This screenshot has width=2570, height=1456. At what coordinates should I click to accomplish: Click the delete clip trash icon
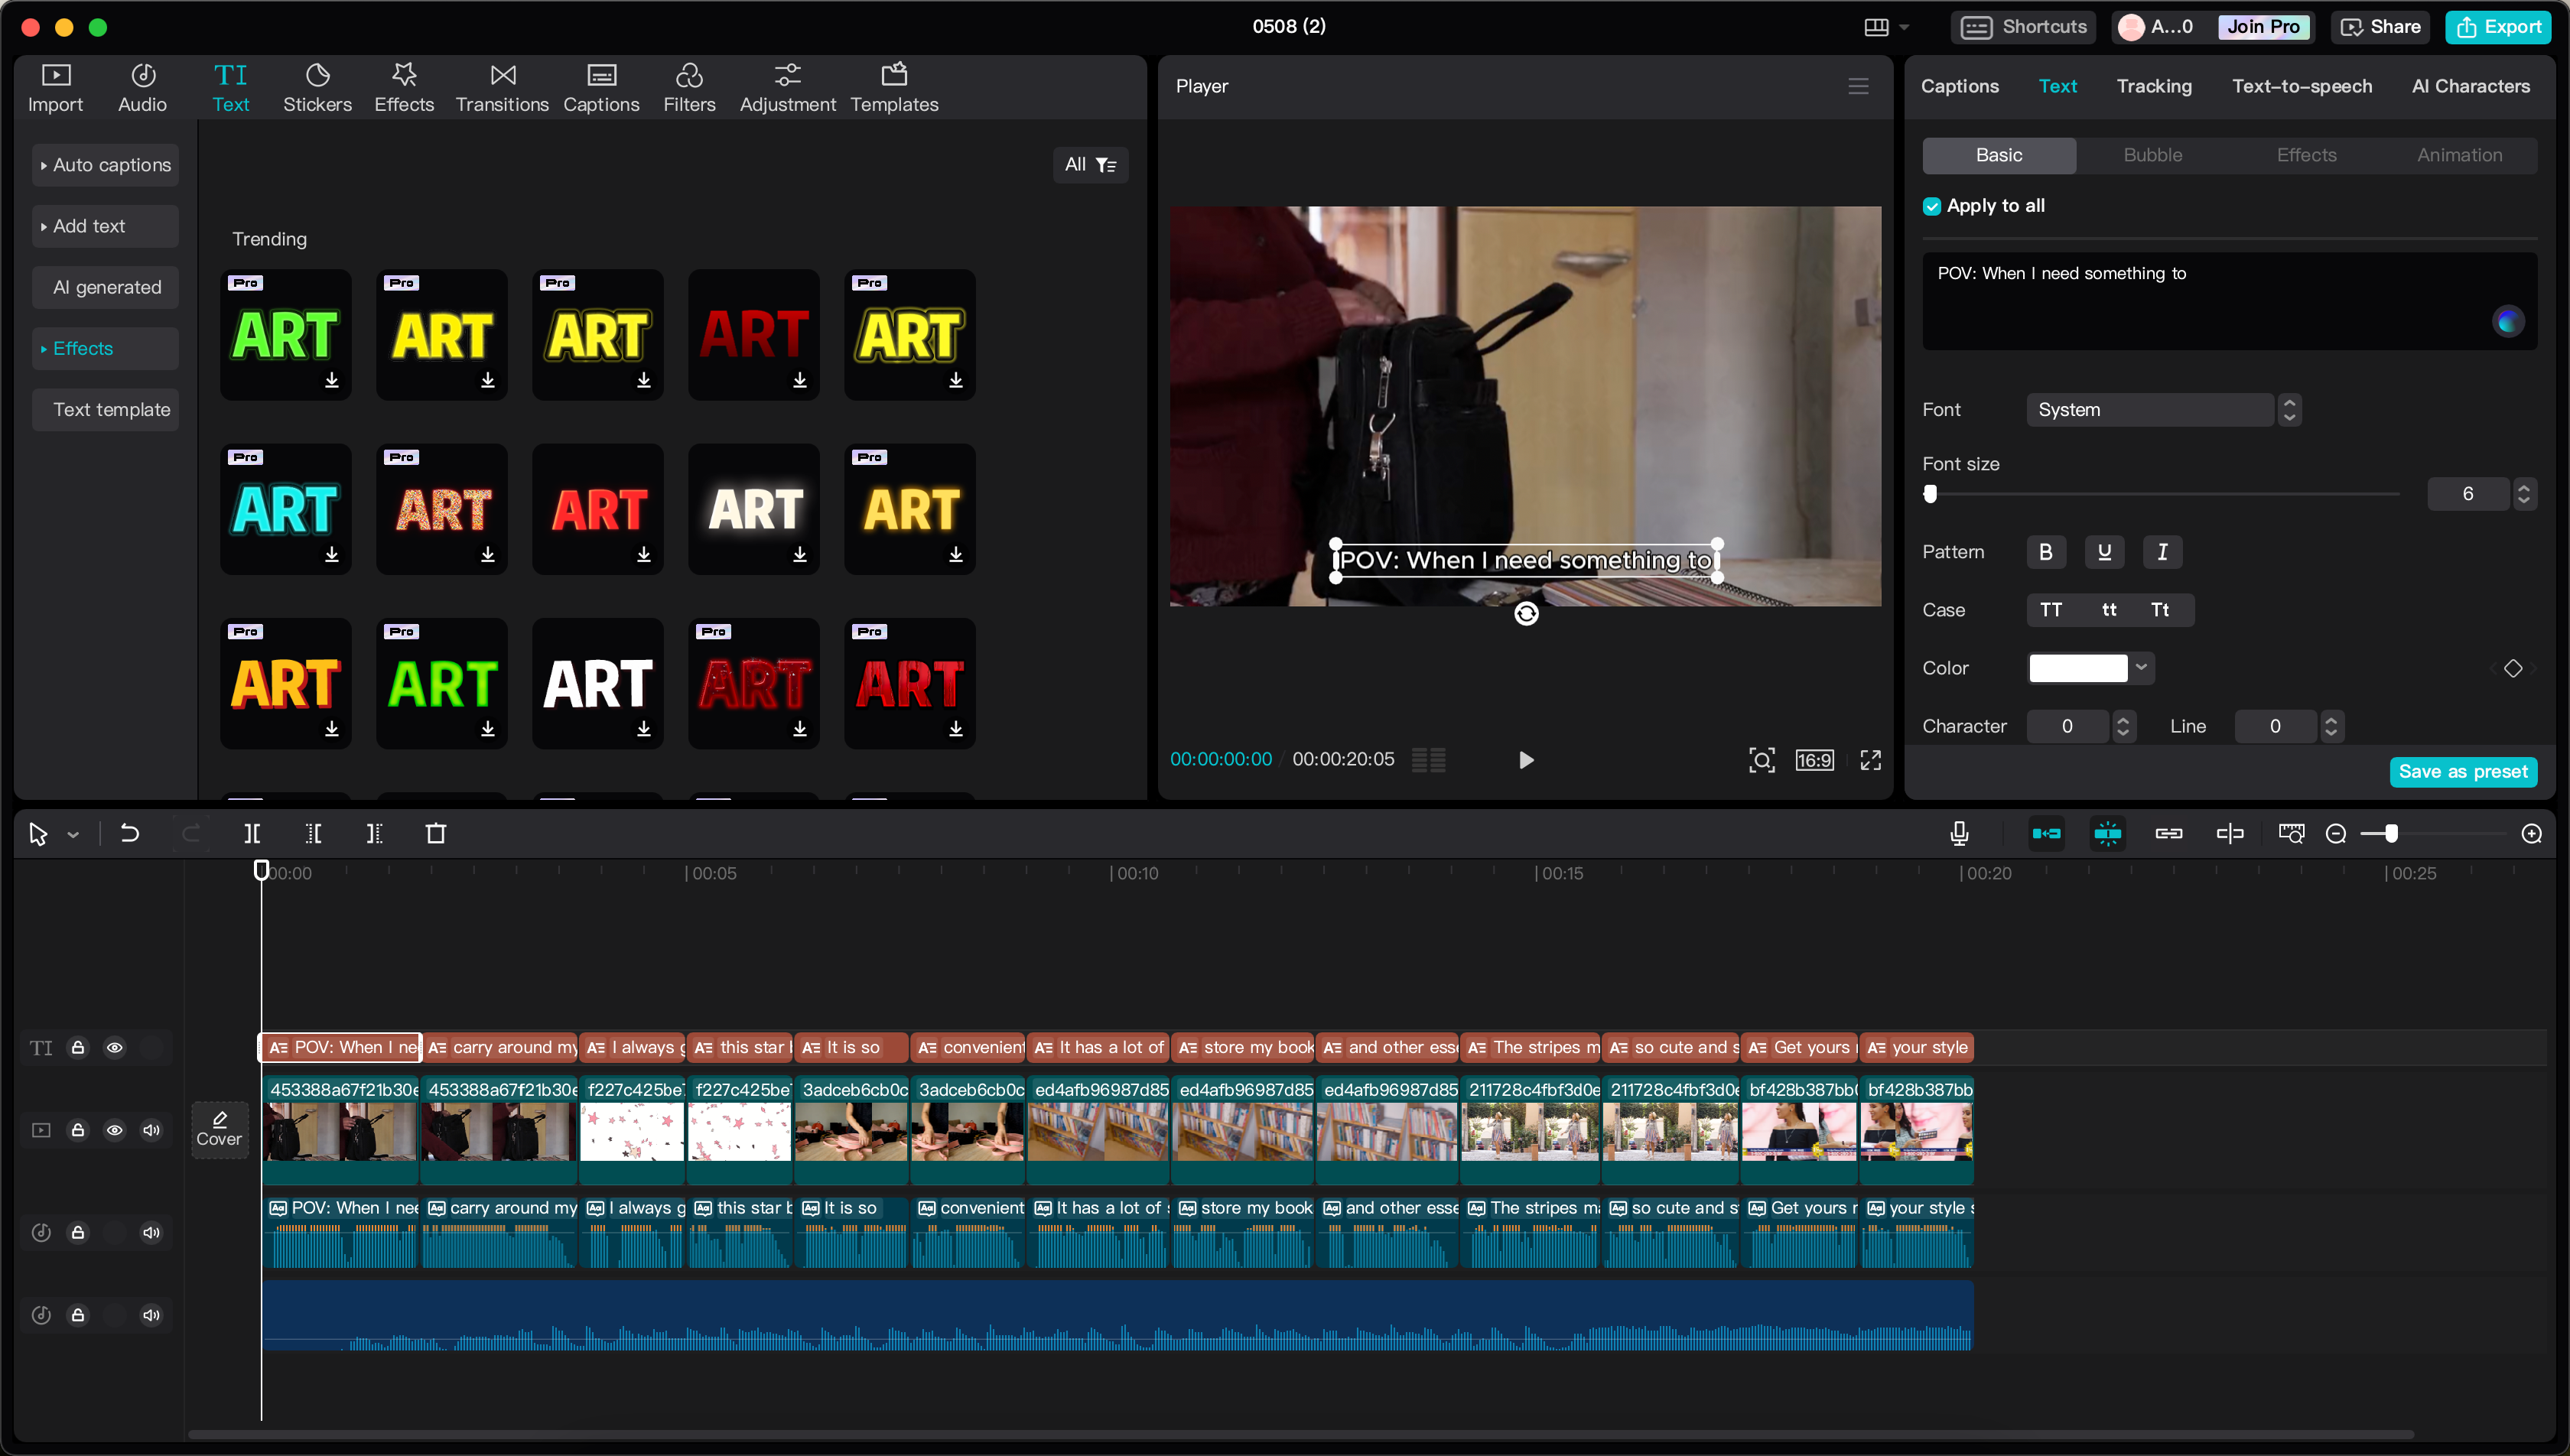pos(436,833)
